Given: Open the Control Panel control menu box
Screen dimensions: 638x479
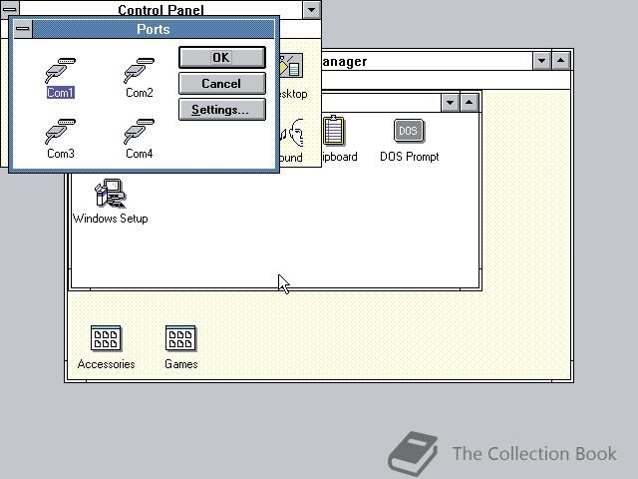Looking at the screenshot, I should tap(10, 9).
